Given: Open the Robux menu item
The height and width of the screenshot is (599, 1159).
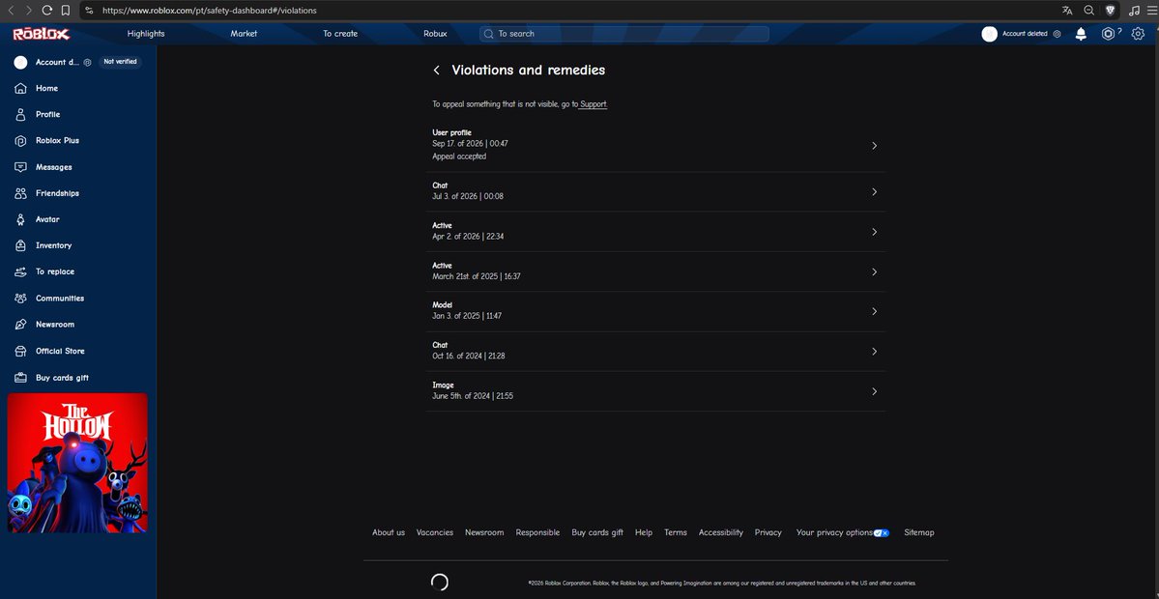Looking at the screenshot, I should [435, 34].
